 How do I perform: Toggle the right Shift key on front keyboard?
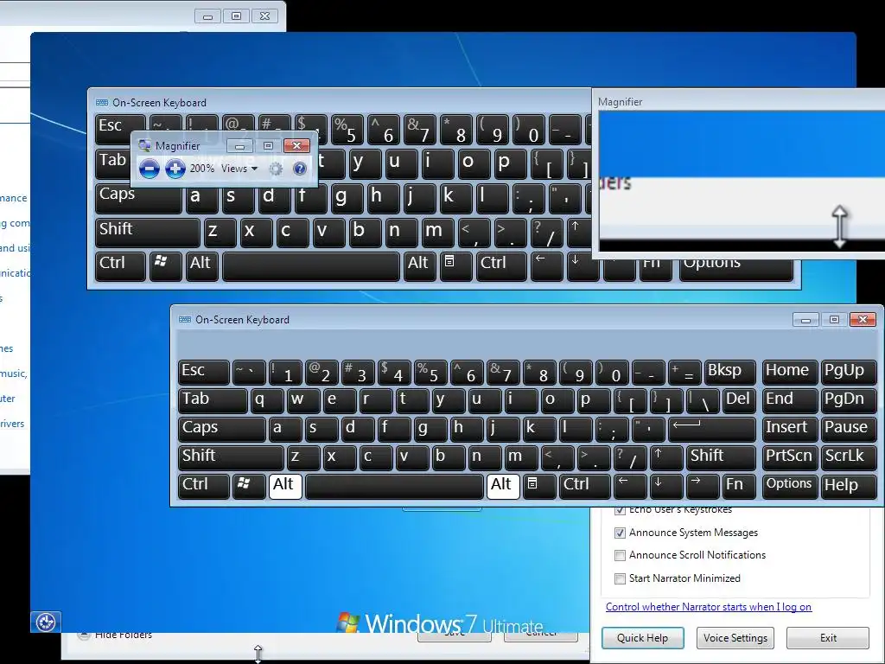tap(722, 457)
